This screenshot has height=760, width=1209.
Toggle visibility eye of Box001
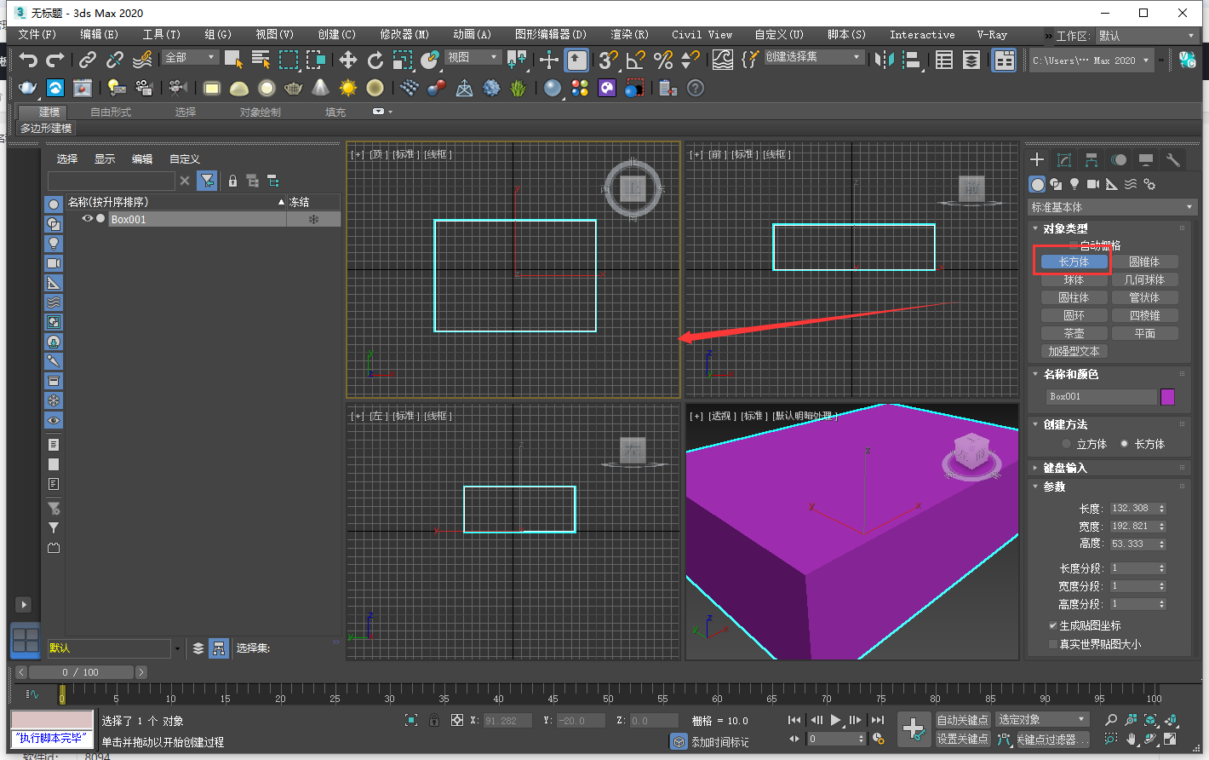tap(87, 219)
